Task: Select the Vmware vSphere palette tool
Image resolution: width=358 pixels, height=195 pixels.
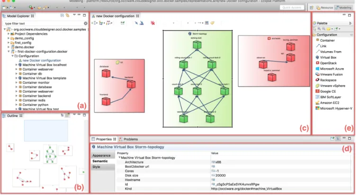Action: (330, 86)
